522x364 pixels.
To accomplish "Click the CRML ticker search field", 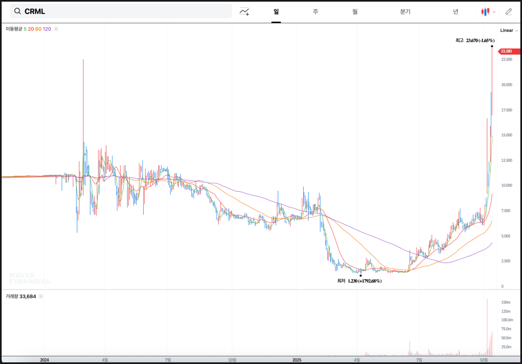I will tap(124, 11).
